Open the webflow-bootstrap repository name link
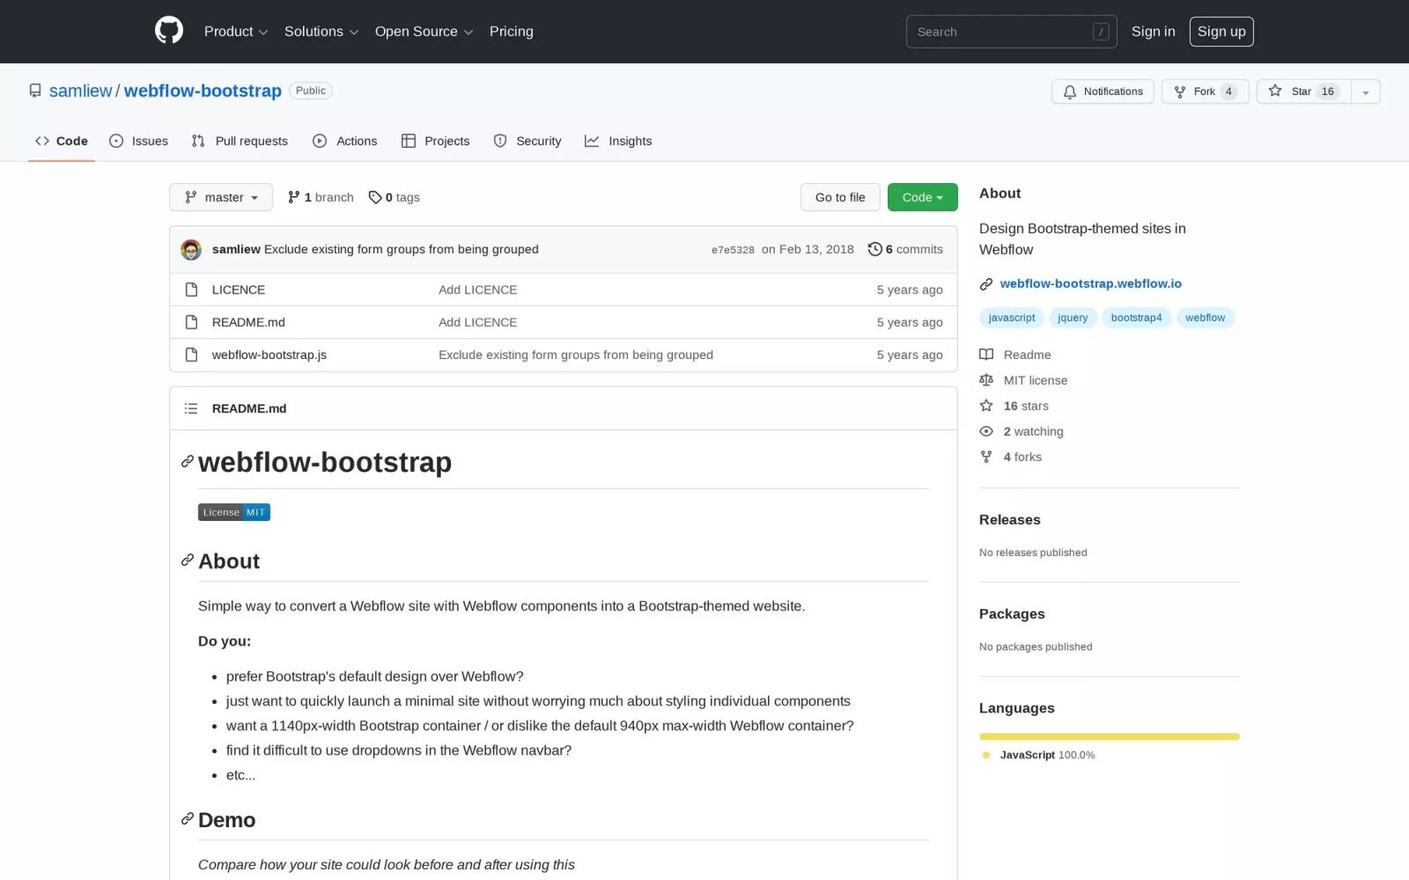Image resolution: width=1409 pixels, height=880 pixels. (203, 91)
